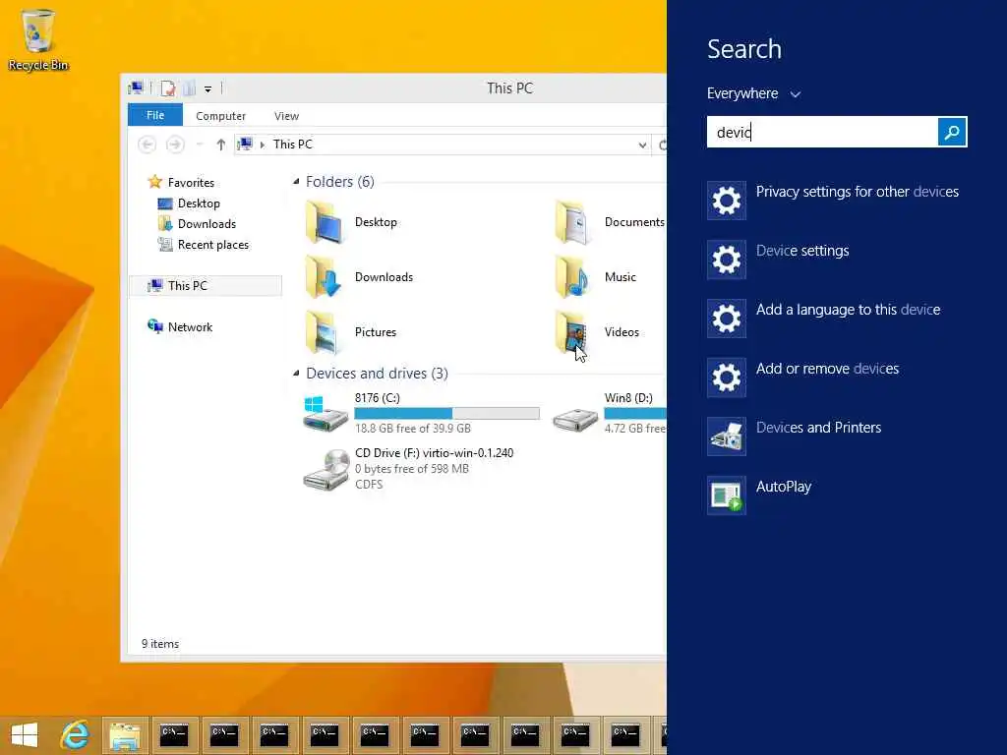Click the gear icon for Add a language
The height and width of the screenshot is (755, 1007).
pos(727,319)
